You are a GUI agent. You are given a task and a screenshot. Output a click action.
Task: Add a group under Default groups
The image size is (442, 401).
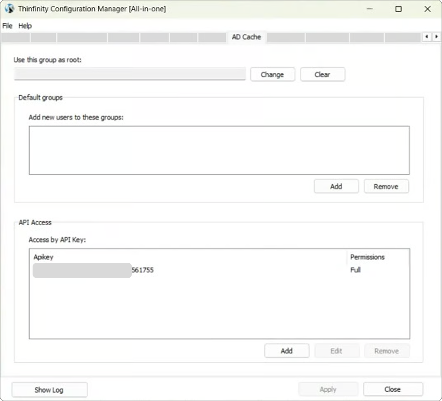click(x=336, y=186)
